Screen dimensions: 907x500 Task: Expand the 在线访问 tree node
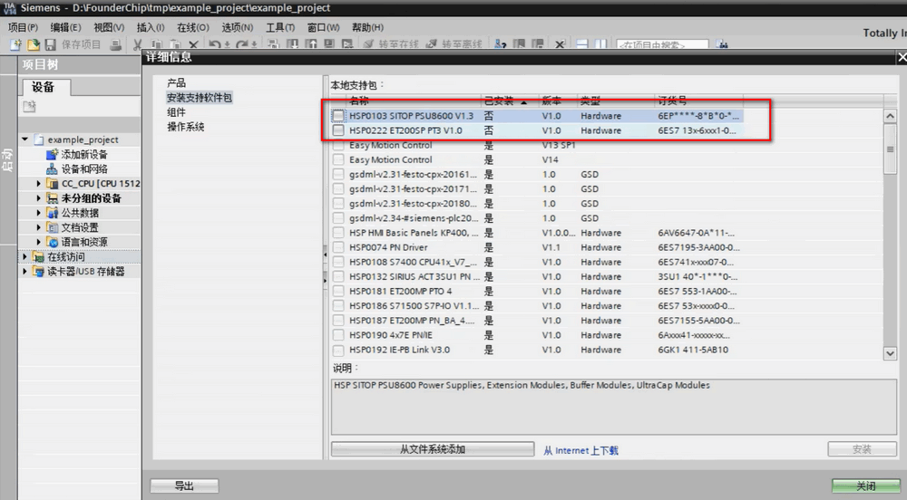click(x=25, y=257)
